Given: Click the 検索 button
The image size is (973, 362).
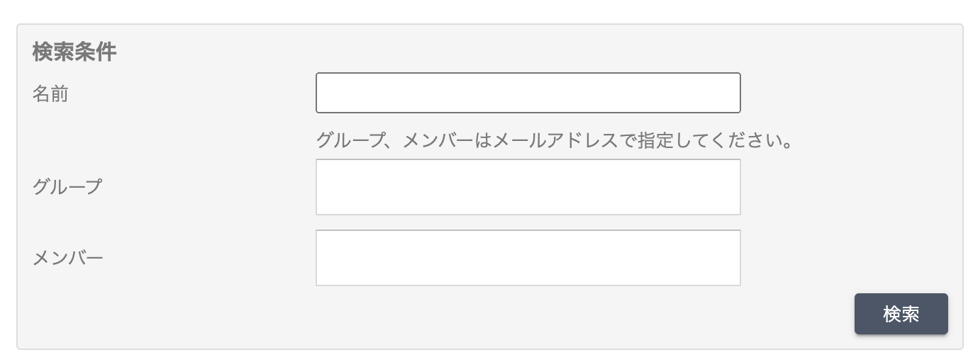Looking at the screenshot, I should click(x=901, y=314).
